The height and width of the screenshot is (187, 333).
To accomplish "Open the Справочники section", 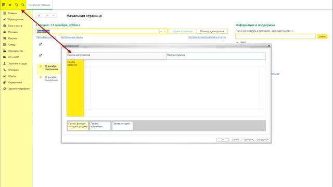I will (x=15, y=83).
